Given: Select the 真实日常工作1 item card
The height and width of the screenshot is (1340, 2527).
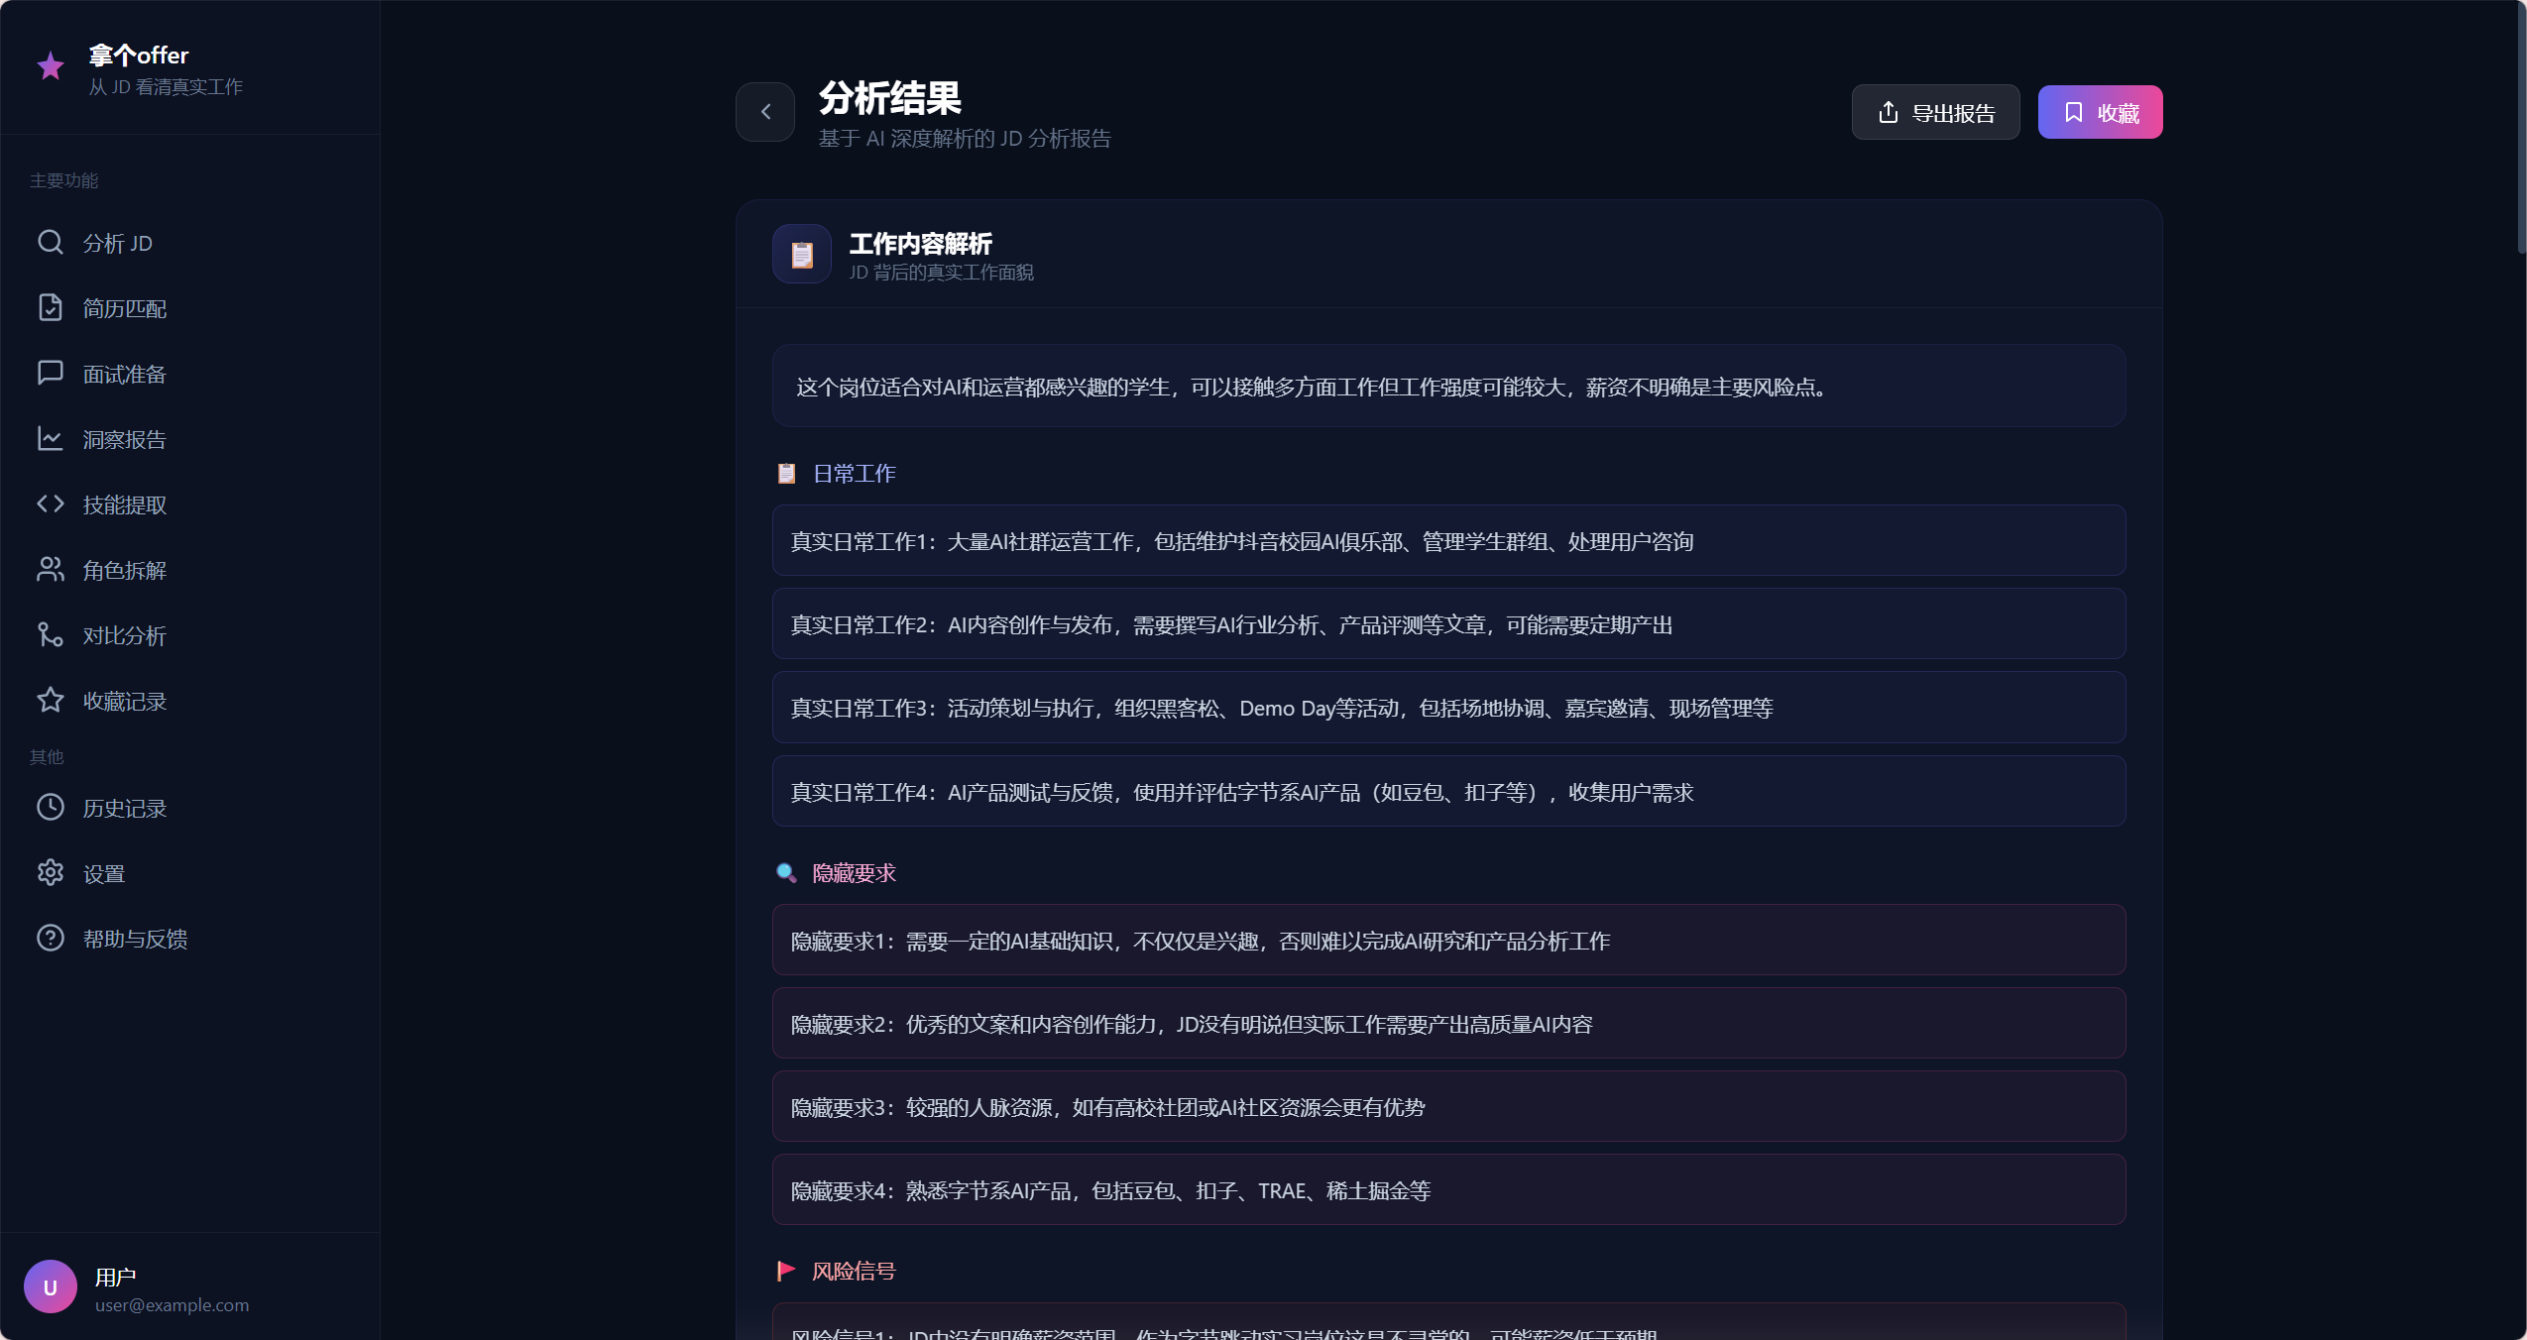Looking at the screenshot, I should pos(1448,541).
